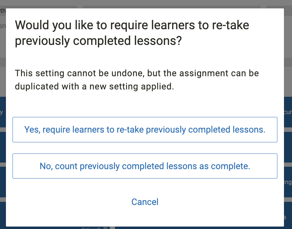Decline re-takes by choosing the No option
The image size is (292, 229).
coord(145,166)
